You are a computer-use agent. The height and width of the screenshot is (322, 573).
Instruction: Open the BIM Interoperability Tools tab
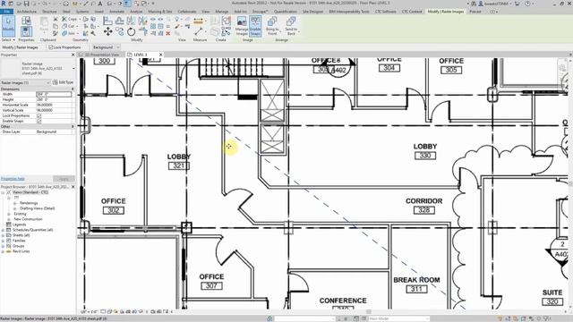point(349,12)
